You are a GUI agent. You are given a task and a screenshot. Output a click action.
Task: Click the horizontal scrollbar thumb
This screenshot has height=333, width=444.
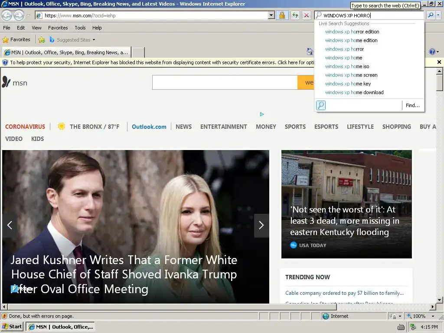172,307
